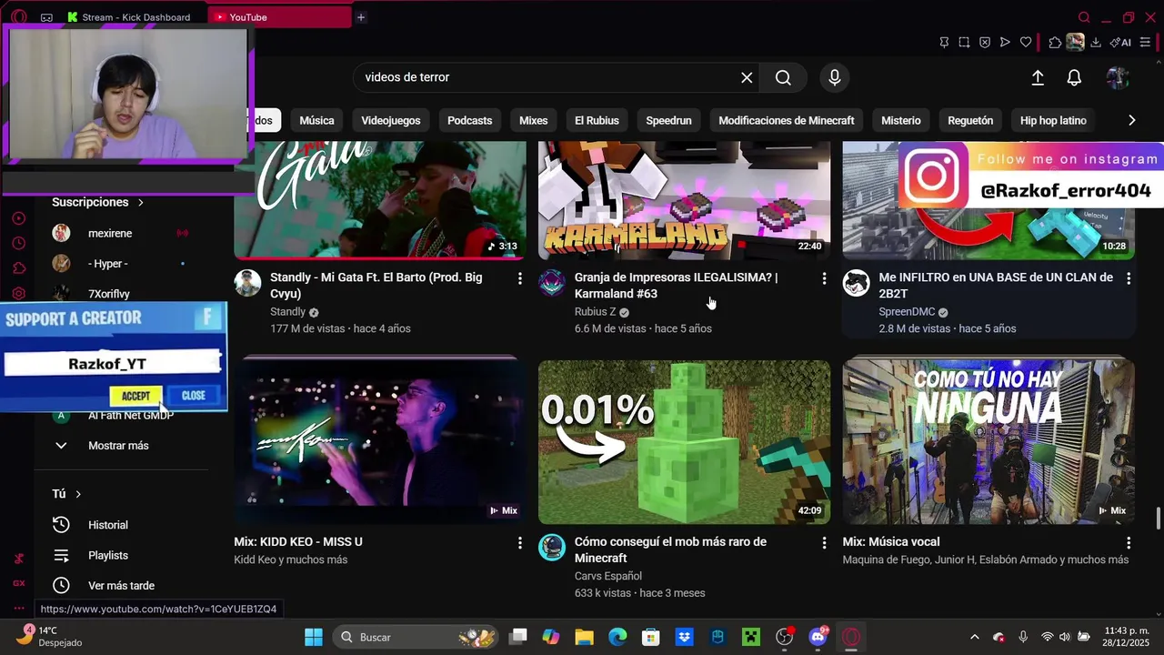1164x655 pixels.
Task: Click the page vertical scrollbar thumb
Action: (x=1158, y=519)
